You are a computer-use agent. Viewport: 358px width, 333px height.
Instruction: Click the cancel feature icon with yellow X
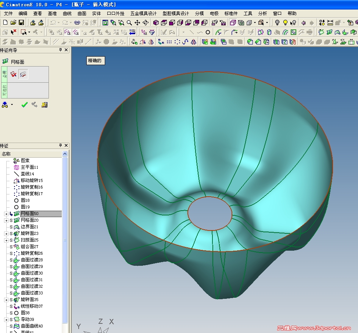[x=44, y=105]
